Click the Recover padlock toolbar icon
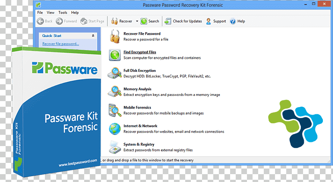The image size is (333, 182). (x=114, y=21)
